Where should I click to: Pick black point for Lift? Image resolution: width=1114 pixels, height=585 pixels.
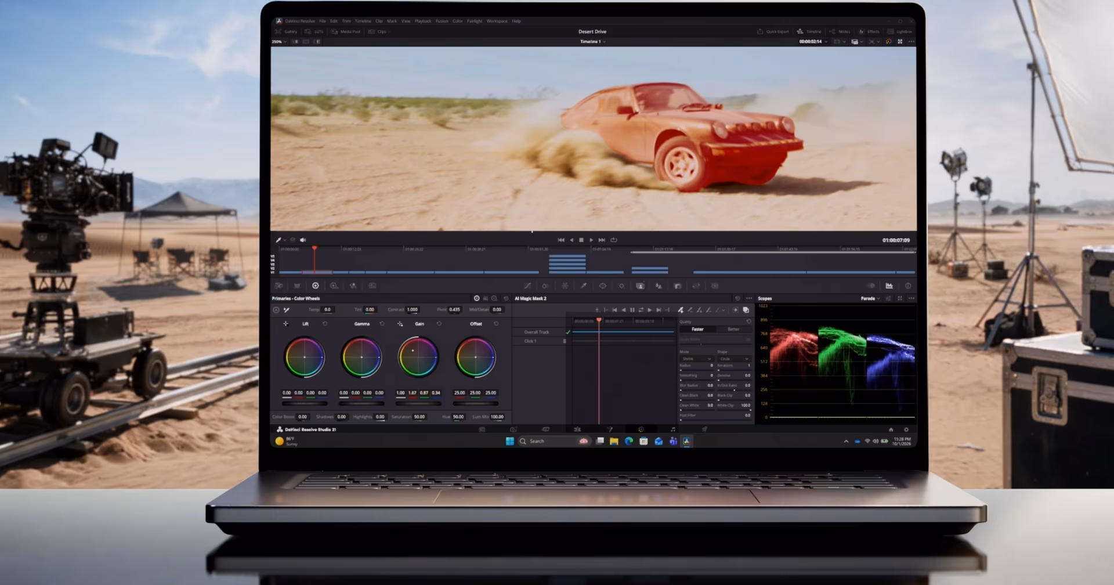[x=285, y=324]
